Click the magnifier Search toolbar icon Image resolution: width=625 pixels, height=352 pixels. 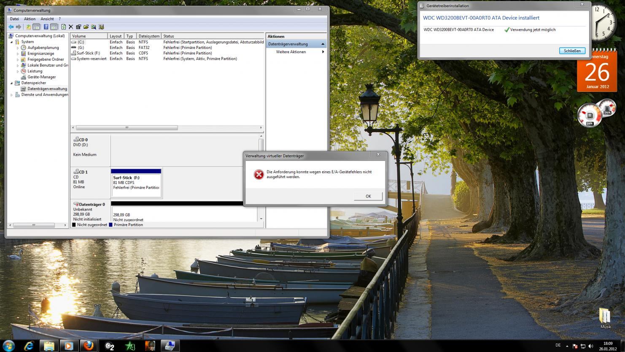tap(94, 27)
